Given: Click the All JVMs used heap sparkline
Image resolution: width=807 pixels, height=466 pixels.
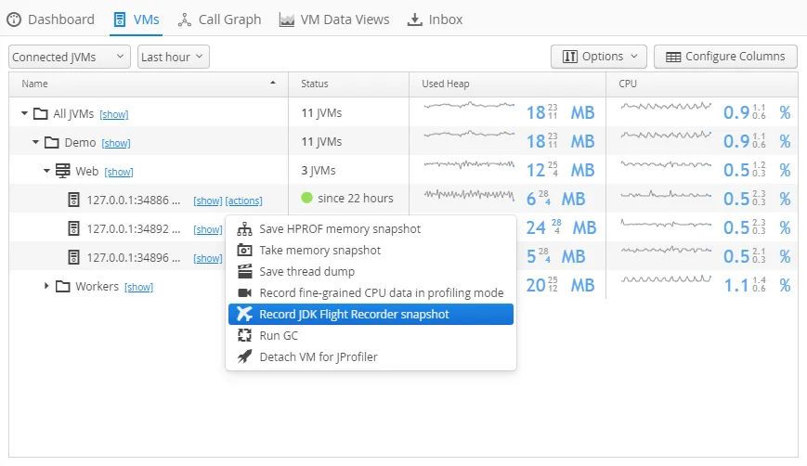Looking at the screenshot, I should 469,106.
